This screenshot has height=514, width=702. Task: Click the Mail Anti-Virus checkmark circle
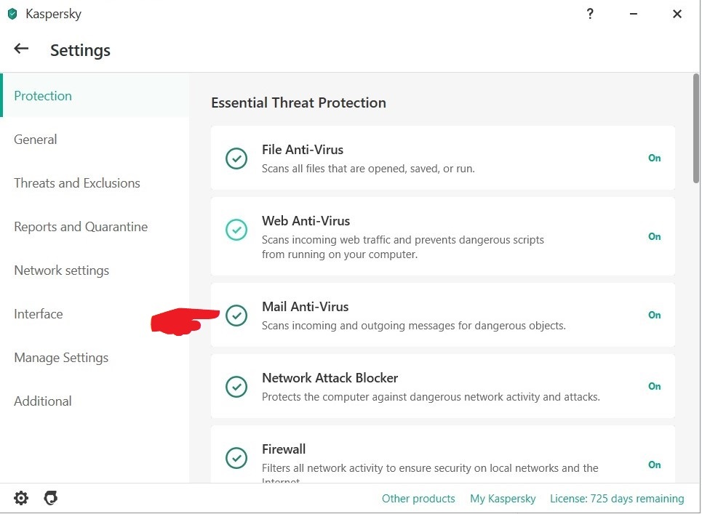[236, 315]
